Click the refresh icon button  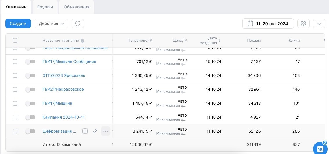[78, 23]
